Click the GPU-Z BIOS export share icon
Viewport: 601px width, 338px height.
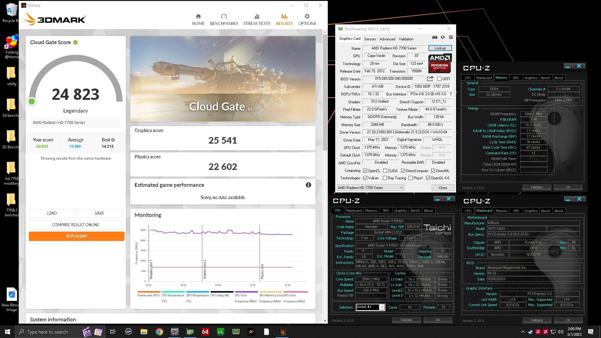(x=430, y=79)
